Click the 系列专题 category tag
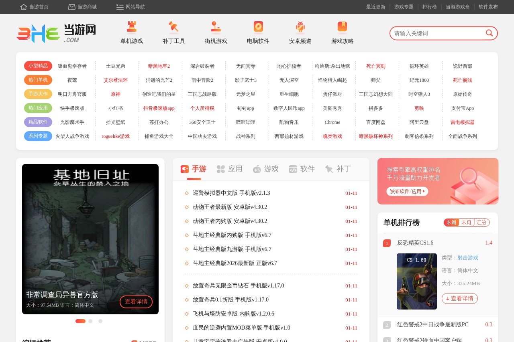 pyautogui.click(x=38, y=136)
